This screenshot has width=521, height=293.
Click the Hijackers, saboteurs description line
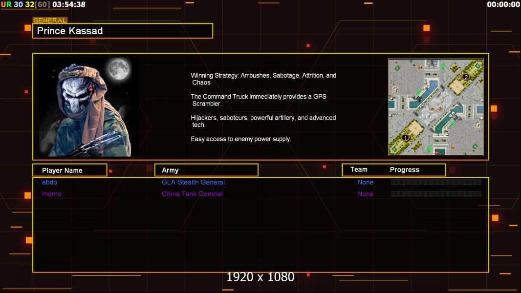point(263,121)
